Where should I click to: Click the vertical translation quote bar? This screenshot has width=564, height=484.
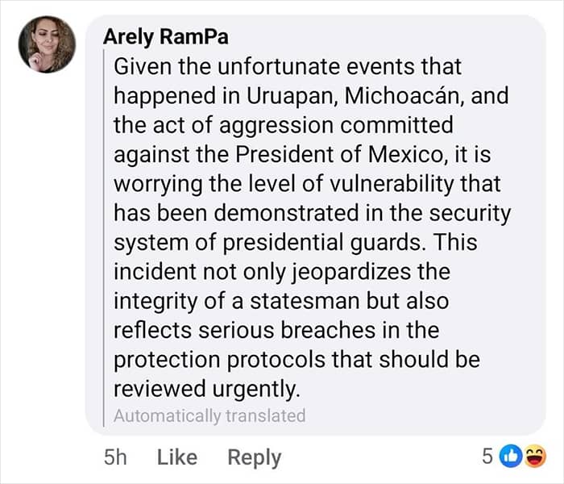coord(104,238)
